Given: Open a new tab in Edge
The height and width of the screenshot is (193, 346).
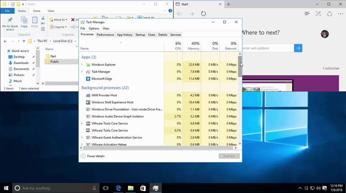Looking at the screenshot, I should click(228, 4).
